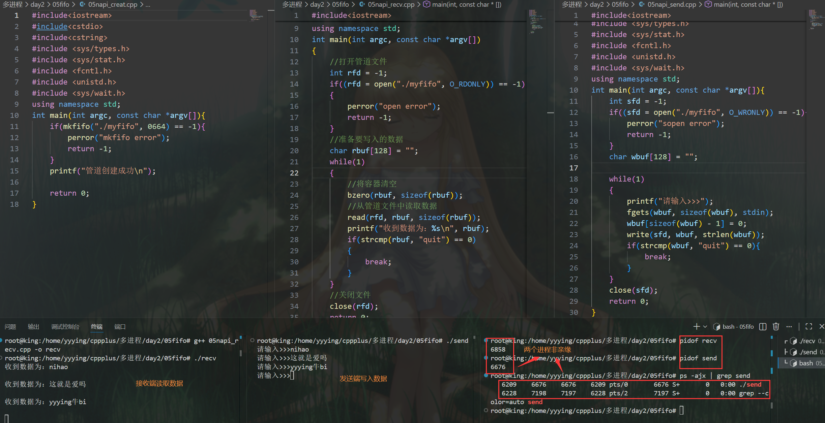Image resolution: width=825 pixels, height=423 pixels.
Task: Open the 调试控制台 tab
Action: [65, 327]
